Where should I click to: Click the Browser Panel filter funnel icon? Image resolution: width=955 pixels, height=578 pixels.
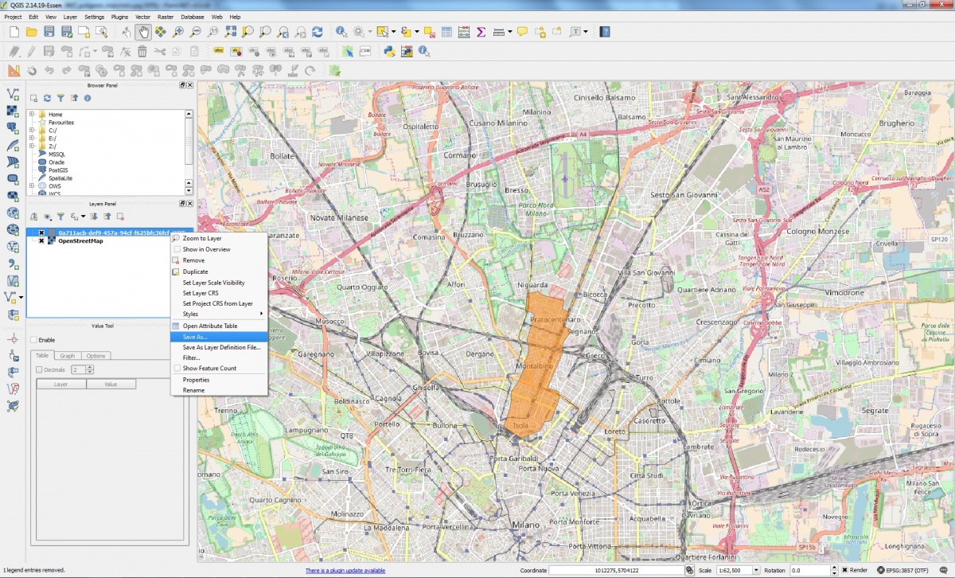[60, 98]
